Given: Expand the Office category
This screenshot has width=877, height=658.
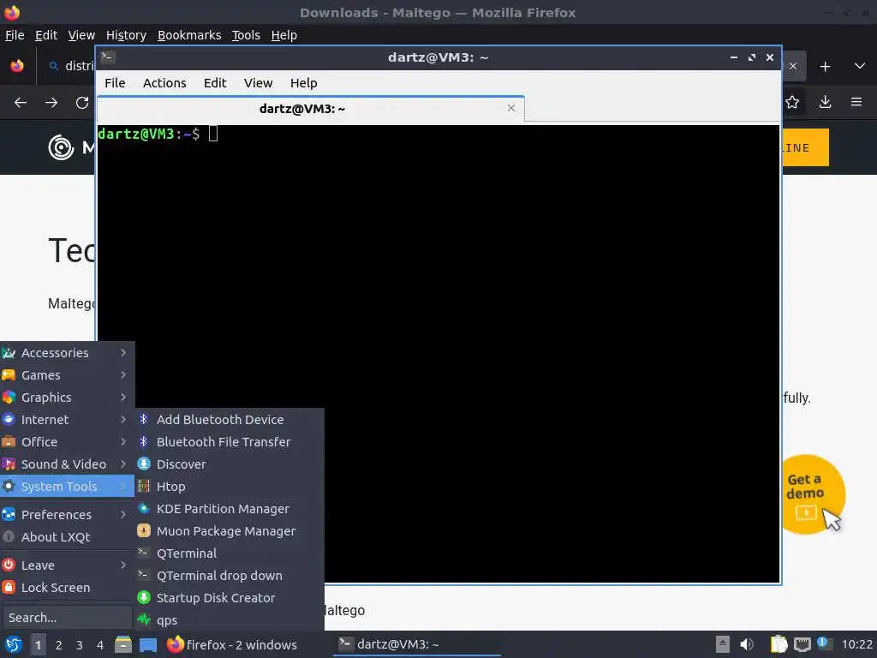Looking at the screenshot, I should [67, 442].
